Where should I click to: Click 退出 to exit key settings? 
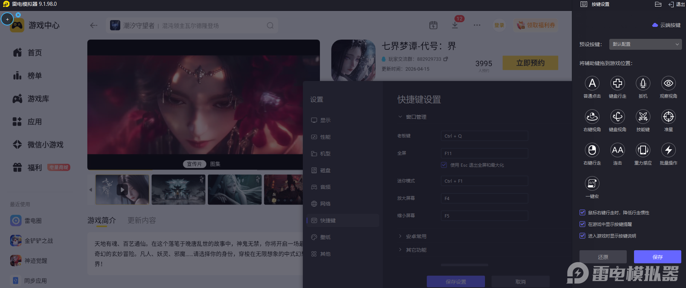[x=677, y=4]
